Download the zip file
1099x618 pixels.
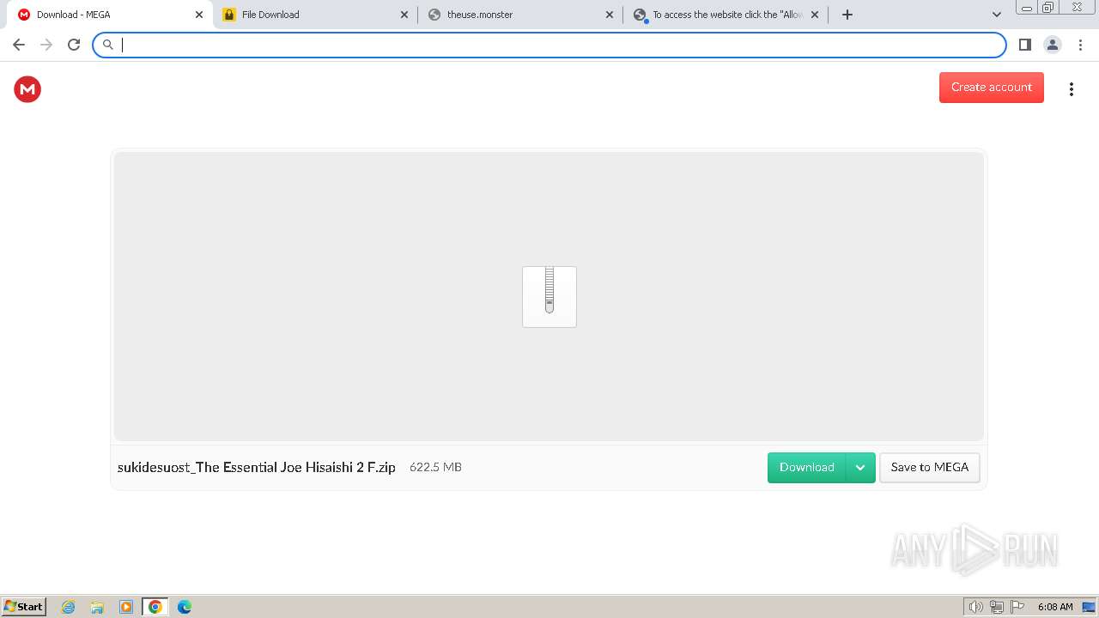pos(806,467)
